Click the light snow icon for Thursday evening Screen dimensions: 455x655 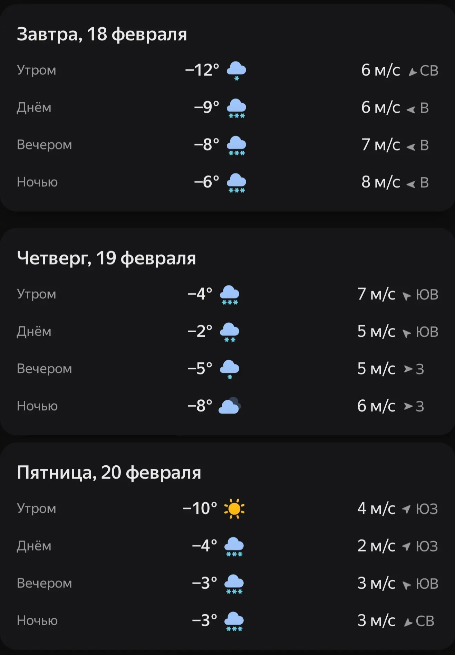click(x=230, y=369)
